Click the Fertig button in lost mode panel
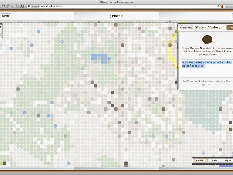Screen dimensions: 233x175 [230, 28]
